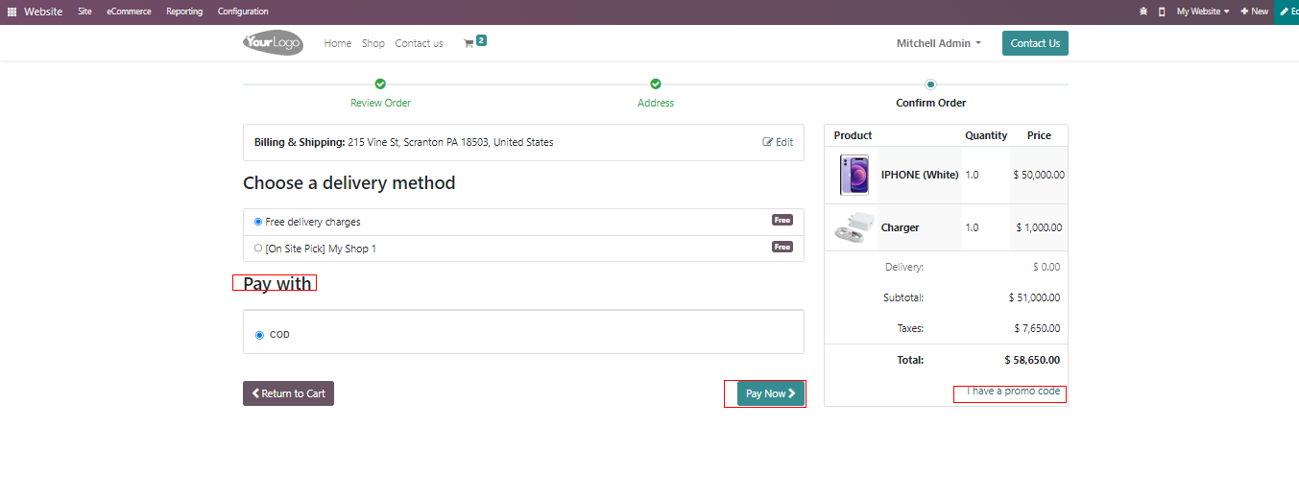Open the shopping cart icon
Viewport: 1299px width, 499px height.
click(469, 43)
